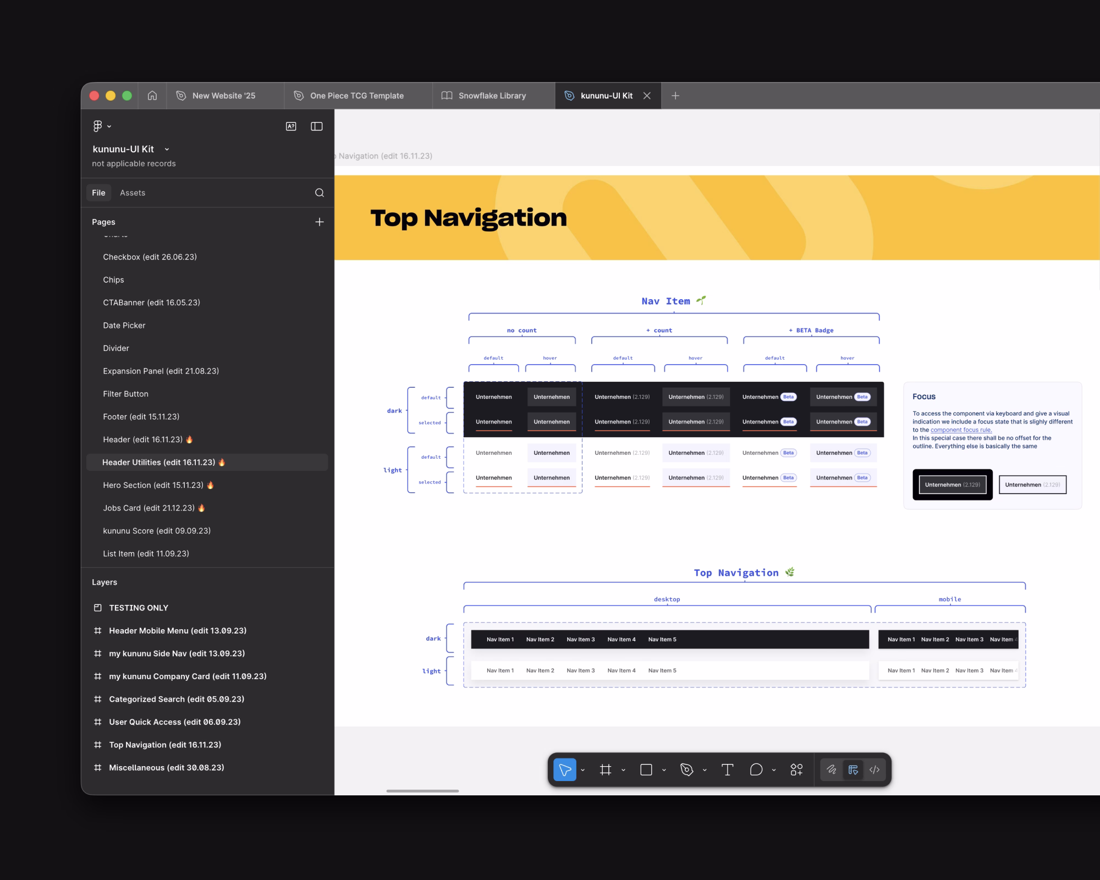
Task: Open the shape tool dropdown options
Action: pos(663,769)
